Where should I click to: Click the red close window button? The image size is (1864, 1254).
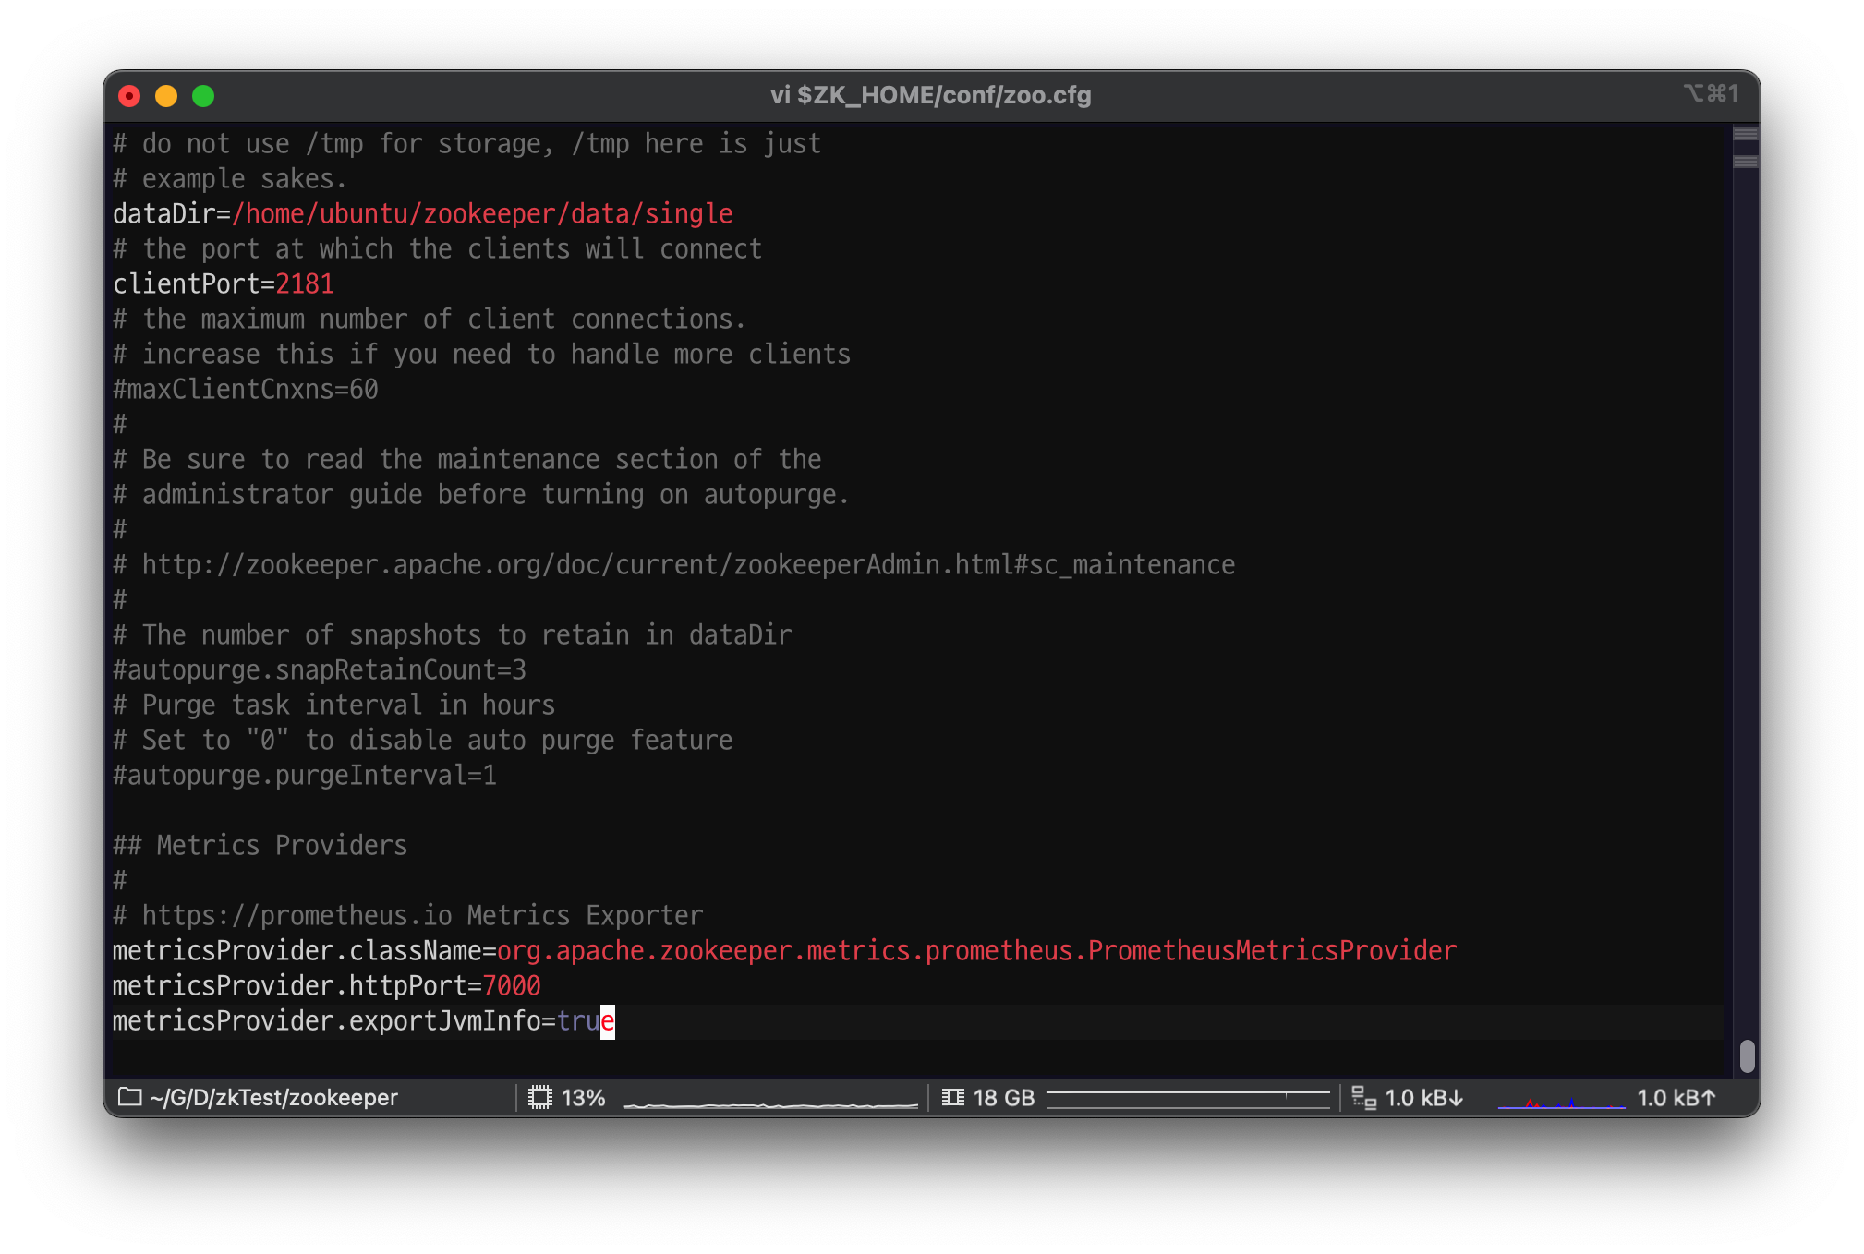129,96
